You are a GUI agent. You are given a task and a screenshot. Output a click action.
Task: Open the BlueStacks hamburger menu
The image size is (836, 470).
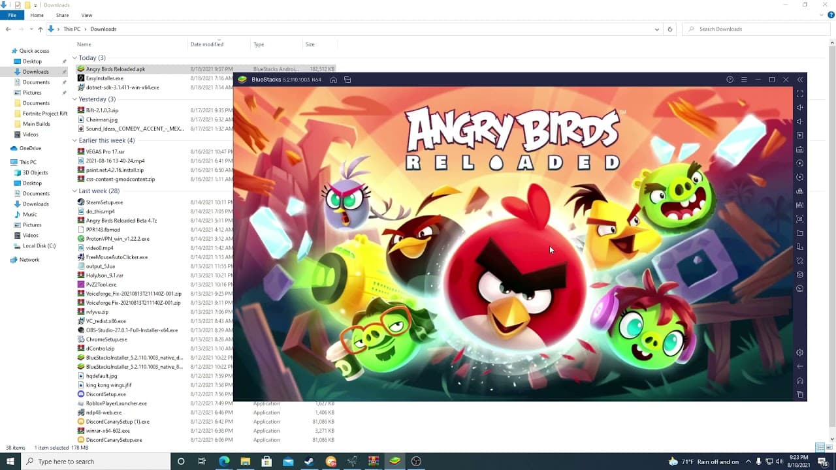click(744, 80)
